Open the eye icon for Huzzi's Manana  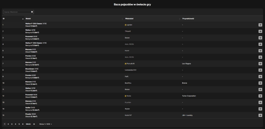[x=260, y=51]
